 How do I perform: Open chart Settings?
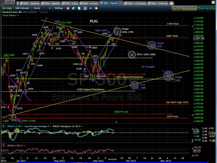coord(59,8)
